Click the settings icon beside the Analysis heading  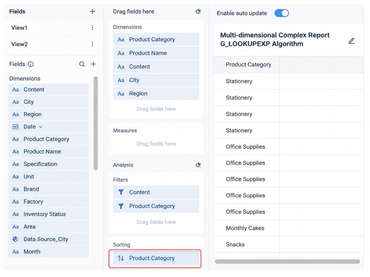coord(198,165)
